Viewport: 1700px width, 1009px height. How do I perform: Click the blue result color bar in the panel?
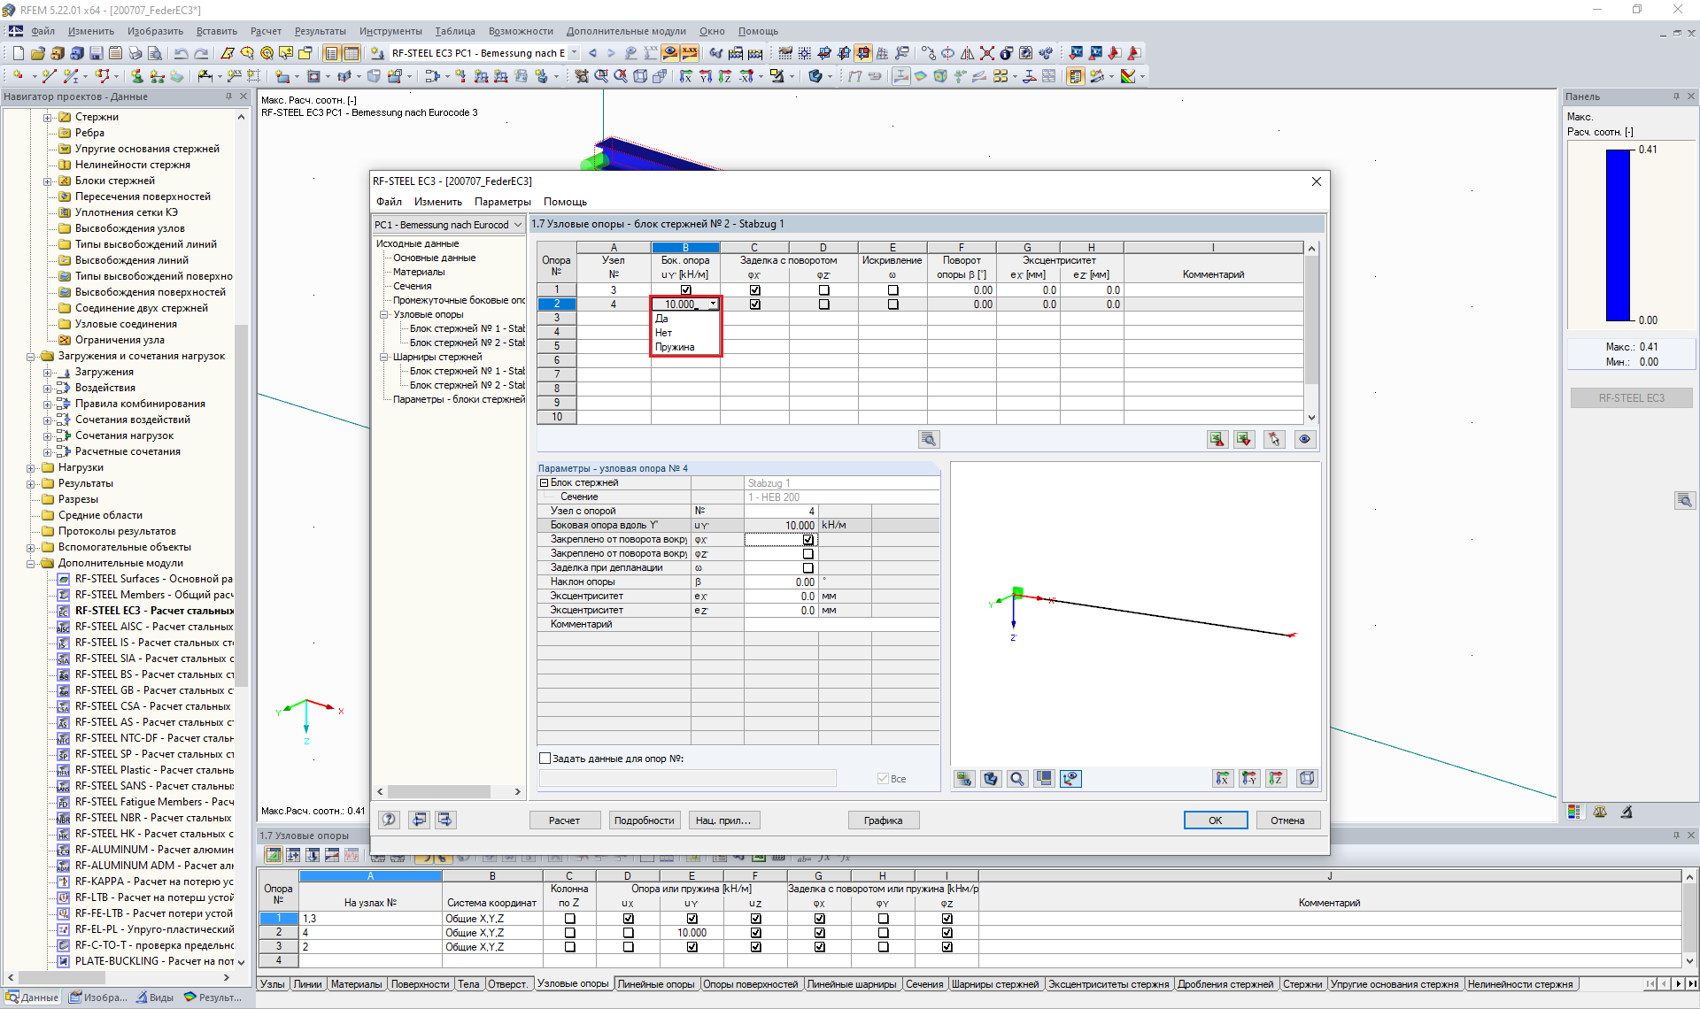(x=1619, y=235)
